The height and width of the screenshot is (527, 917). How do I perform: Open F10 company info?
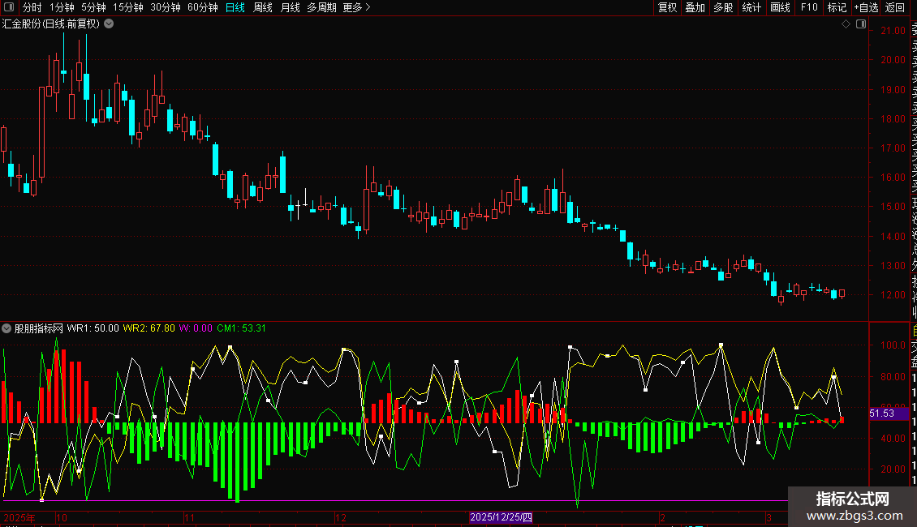pos(809,7)
